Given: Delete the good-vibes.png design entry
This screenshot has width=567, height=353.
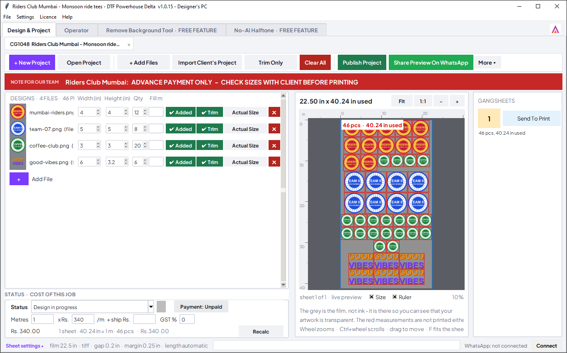Looking at the screenshot, I should (x=274, y=162).
